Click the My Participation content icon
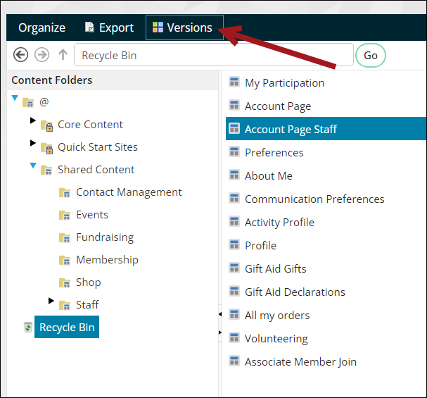 tap(234, 82)
